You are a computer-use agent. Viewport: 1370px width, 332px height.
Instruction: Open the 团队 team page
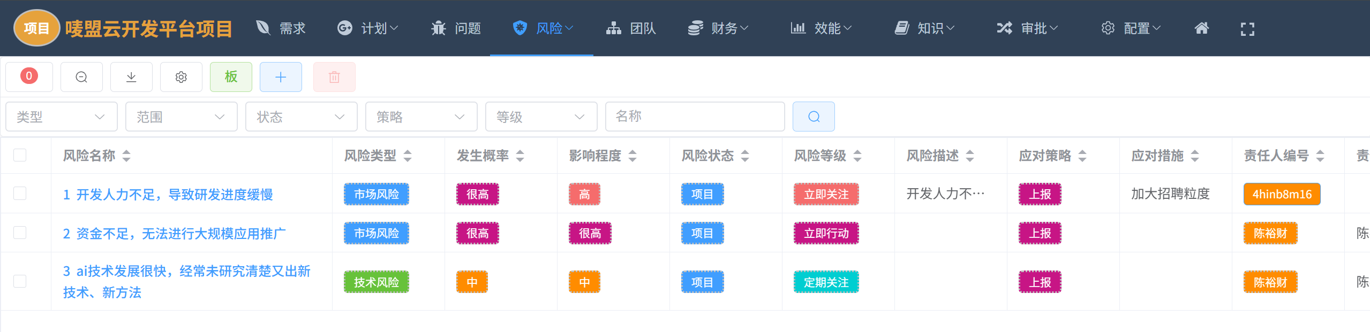click(x=631, y=28)
